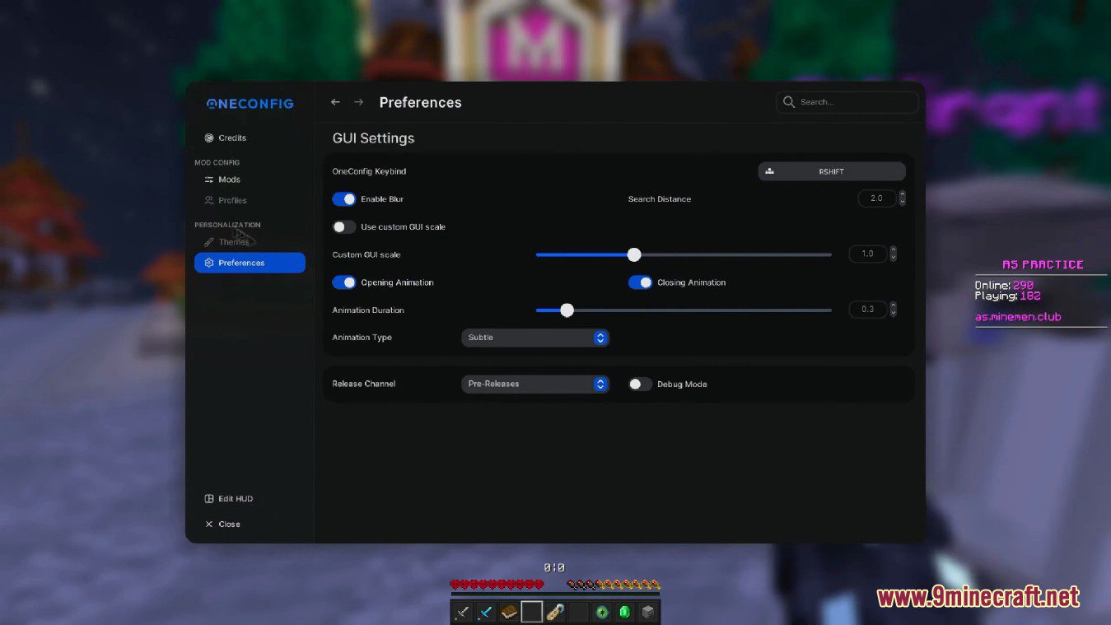Click the Profiles people icon
This screenshot has width=1111, height=625.
point(209,200)
